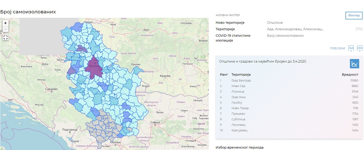Click the (174) territories count
The width and height of the screenshot is (364, 150).
click(x=359, y=29)
